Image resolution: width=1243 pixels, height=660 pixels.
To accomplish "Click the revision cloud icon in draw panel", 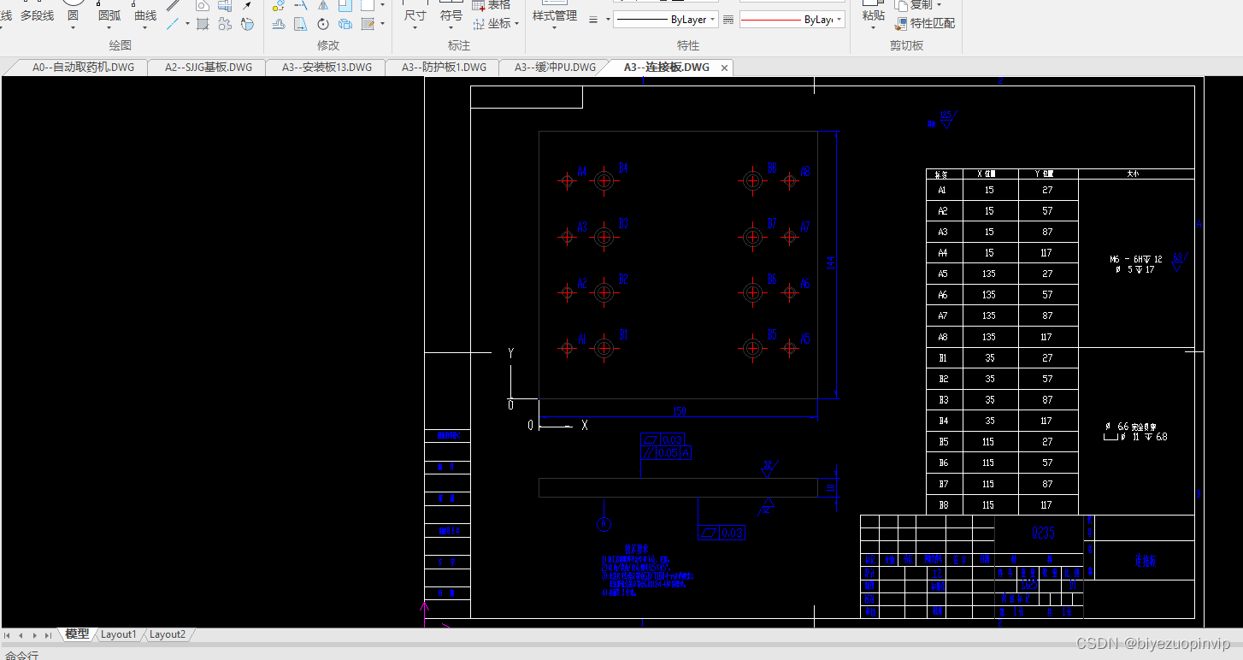I will coord(247,24).
